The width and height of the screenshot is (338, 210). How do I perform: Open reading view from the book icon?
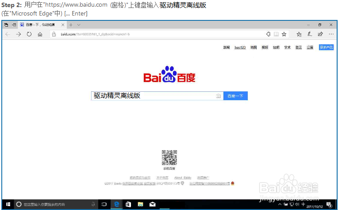click(276, 34)
